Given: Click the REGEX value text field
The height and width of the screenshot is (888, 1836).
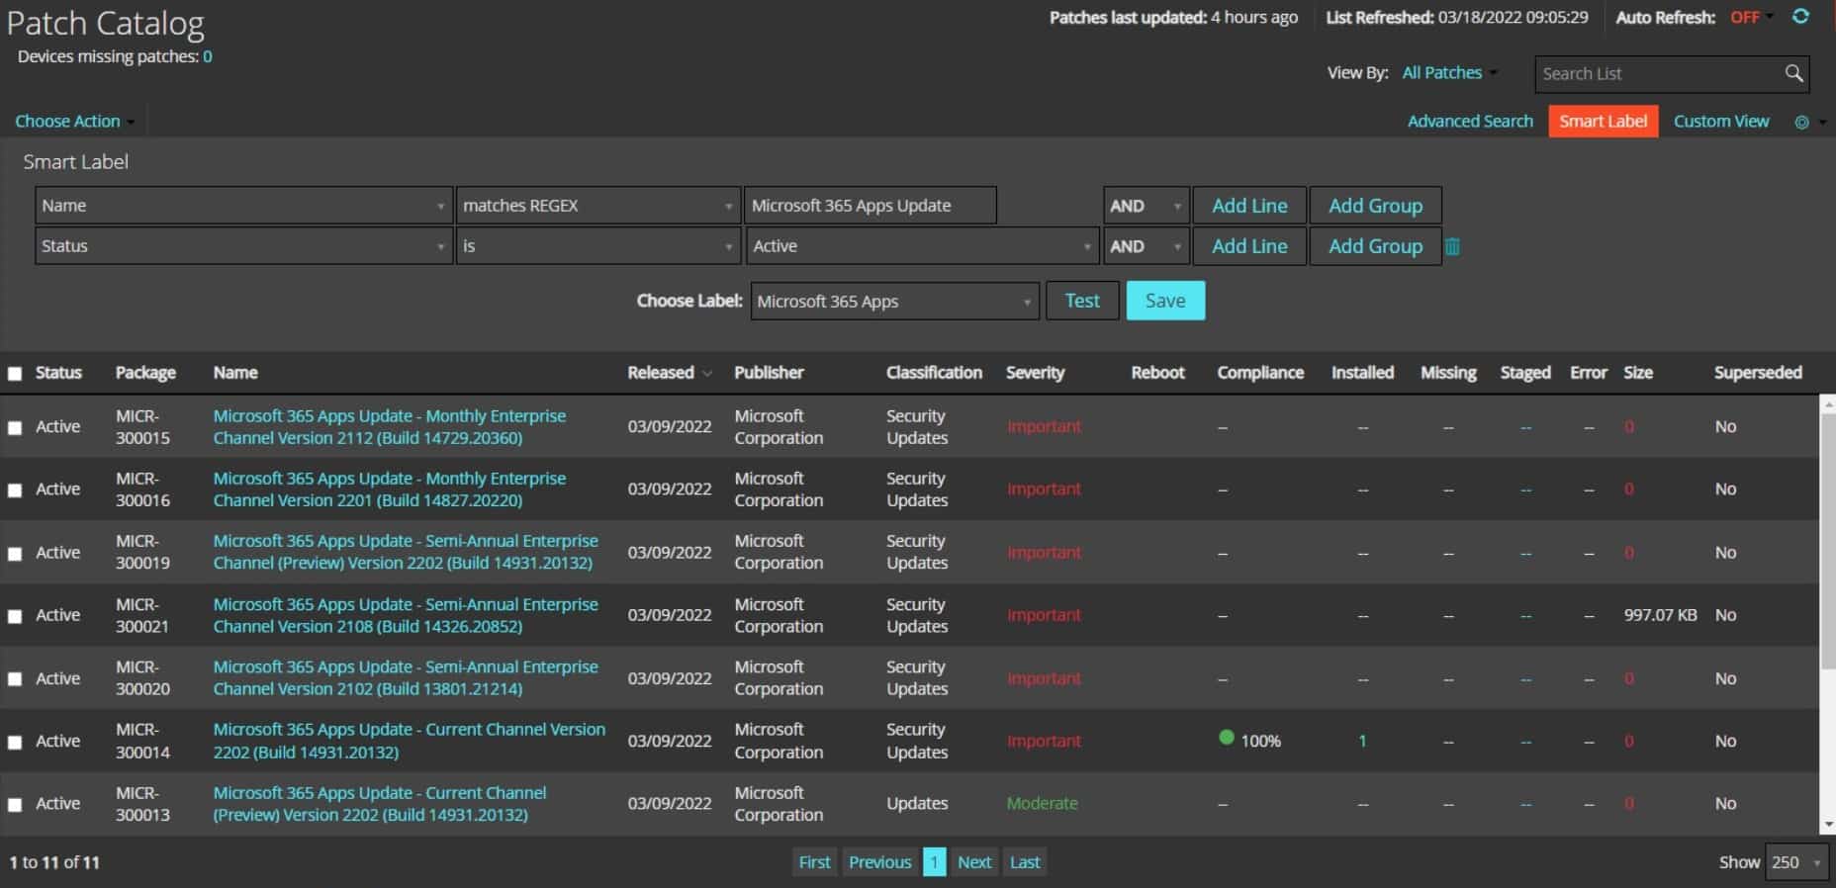Looking at the screenshot, I should point(871,206).
